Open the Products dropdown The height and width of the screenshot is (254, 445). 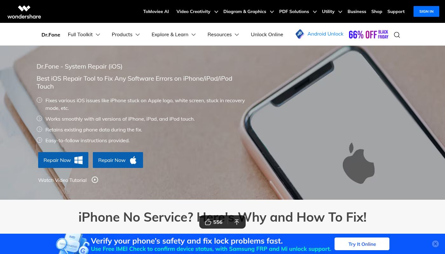[126, 34]
